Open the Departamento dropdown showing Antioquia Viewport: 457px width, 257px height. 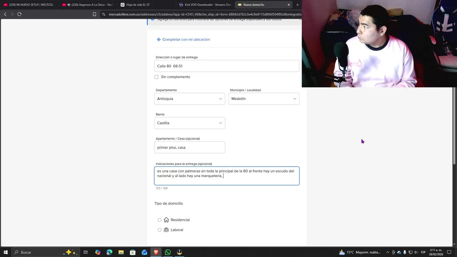click(x=190, y=99)
